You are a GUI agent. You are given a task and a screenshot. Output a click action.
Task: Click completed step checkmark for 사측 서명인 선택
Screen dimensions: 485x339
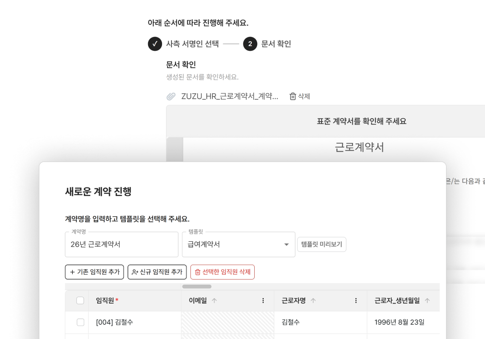(x=155, y=44)
